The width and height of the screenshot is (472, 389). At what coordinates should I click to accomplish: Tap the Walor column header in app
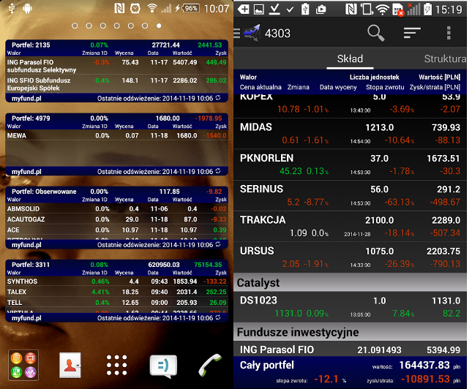[x=248, y=78]
